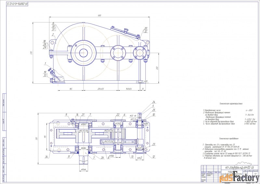Viewport: 260px width, 184px height.
Task: Click part callout number 10
Action: coord(154,115)
